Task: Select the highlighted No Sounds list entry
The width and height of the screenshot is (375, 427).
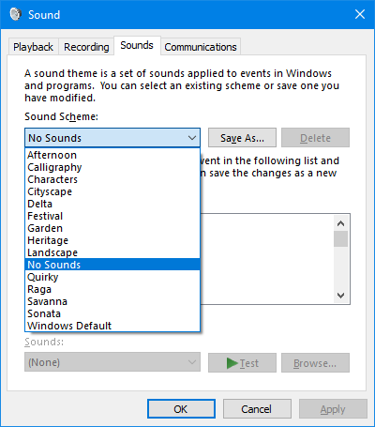Action: click(x=112, y=265)
